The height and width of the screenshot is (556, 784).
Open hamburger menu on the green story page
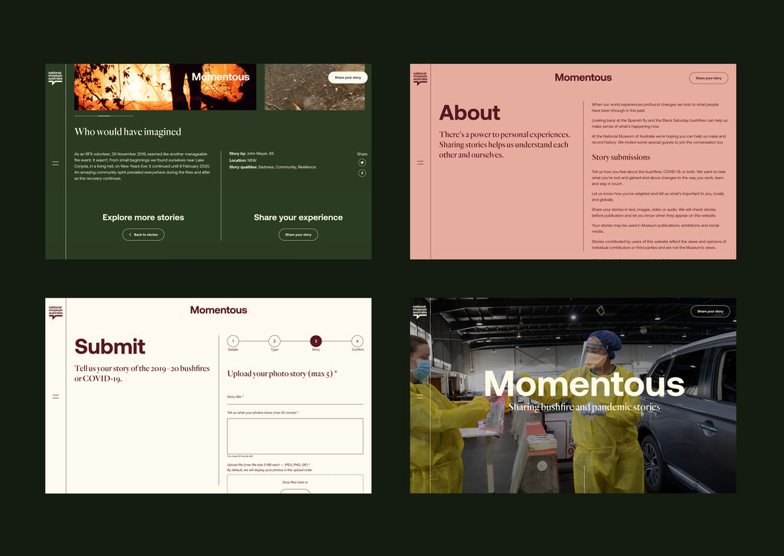[x=55, y=163]
